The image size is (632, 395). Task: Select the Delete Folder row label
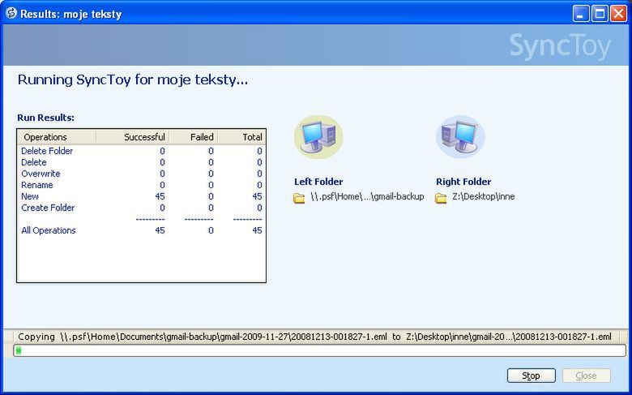[47, 151]
